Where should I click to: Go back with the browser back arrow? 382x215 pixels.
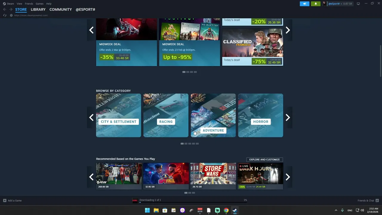(x=4, y=10)
